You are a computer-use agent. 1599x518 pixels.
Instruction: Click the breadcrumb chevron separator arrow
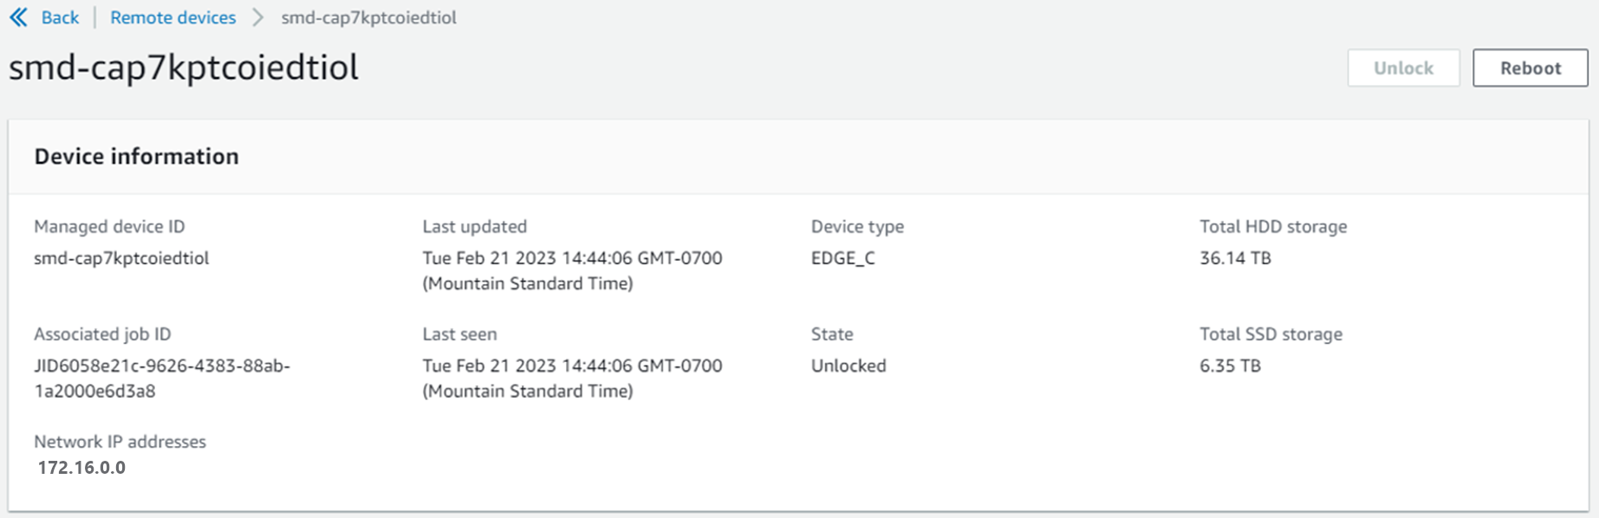pos(258,17)
